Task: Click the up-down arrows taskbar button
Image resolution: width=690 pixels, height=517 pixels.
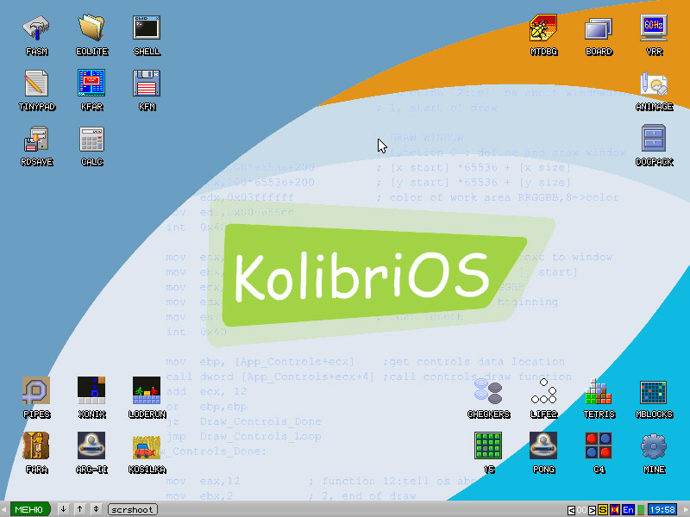Action: point(96,509)
